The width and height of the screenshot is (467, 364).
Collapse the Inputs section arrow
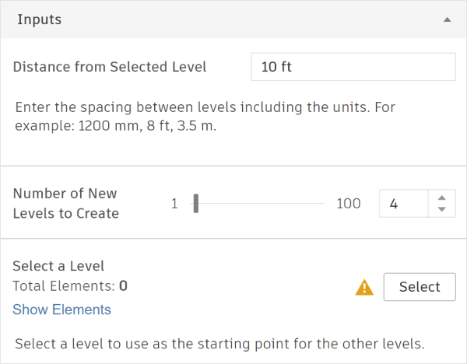pos(447,20)
